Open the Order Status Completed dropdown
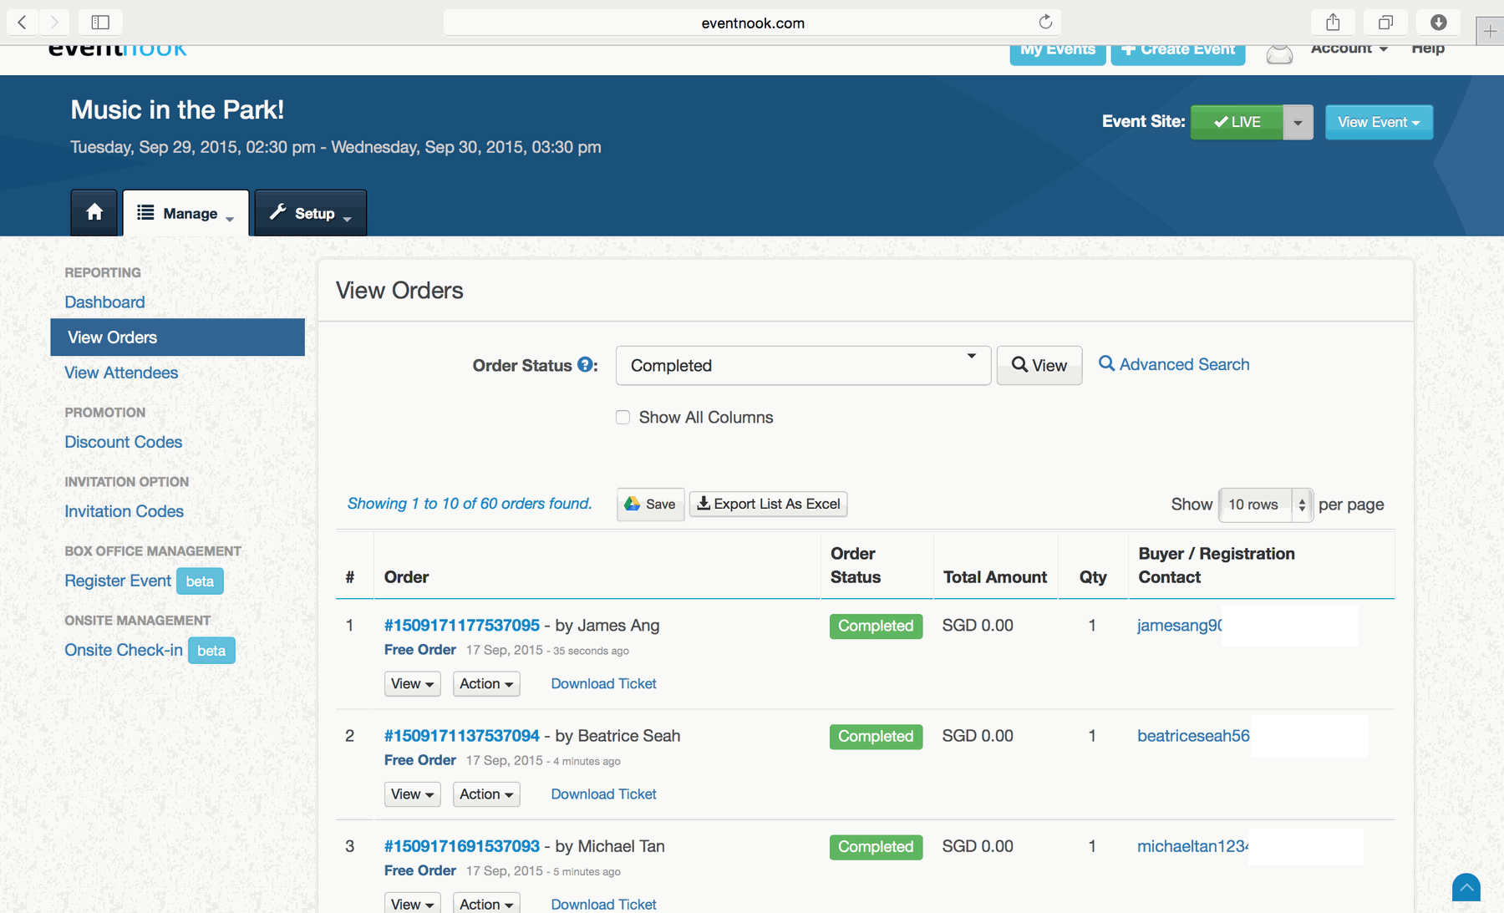The width and height of the screenshot is (1504, 913). click(x=803, y=365)
